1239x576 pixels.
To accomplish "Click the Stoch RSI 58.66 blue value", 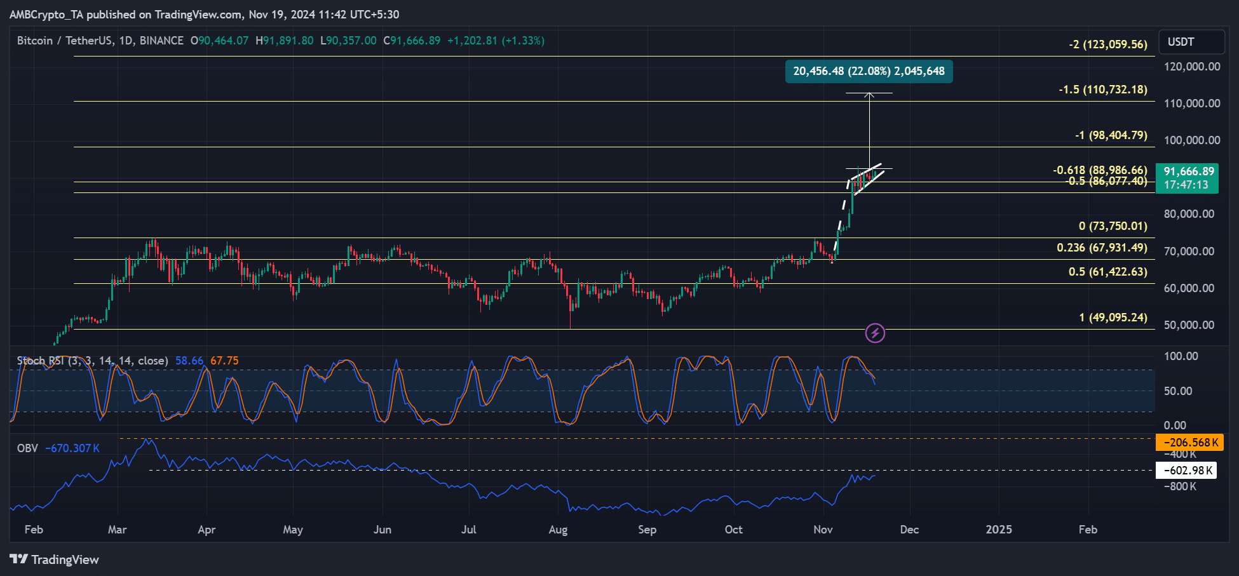I will coord(189,361).
